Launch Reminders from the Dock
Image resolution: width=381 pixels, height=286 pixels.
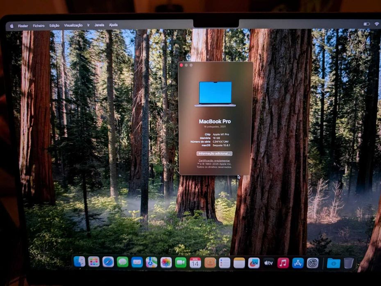pyautogui.click(x=225, y=263)
